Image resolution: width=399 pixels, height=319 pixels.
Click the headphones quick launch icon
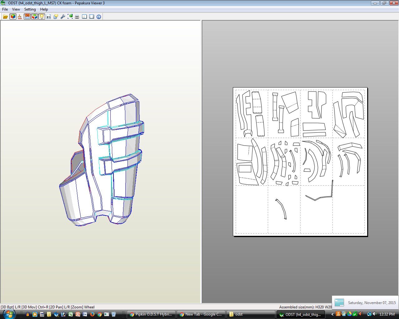pos(27,314)
